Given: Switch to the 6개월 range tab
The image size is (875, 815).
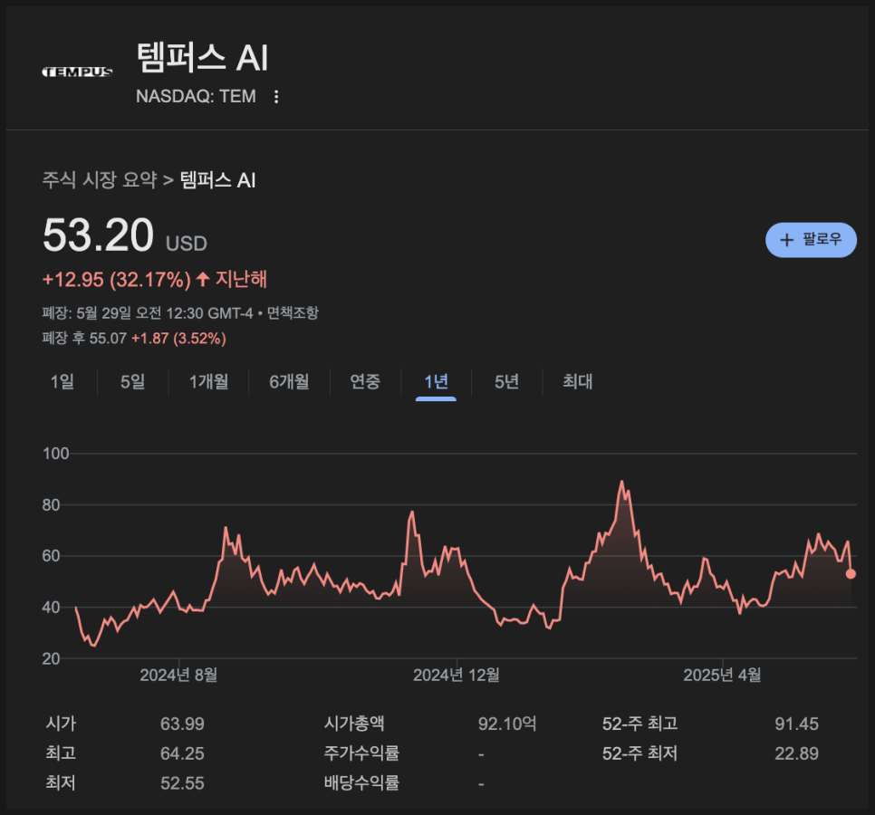Looking at the screenshot, I should click(289, 381).
